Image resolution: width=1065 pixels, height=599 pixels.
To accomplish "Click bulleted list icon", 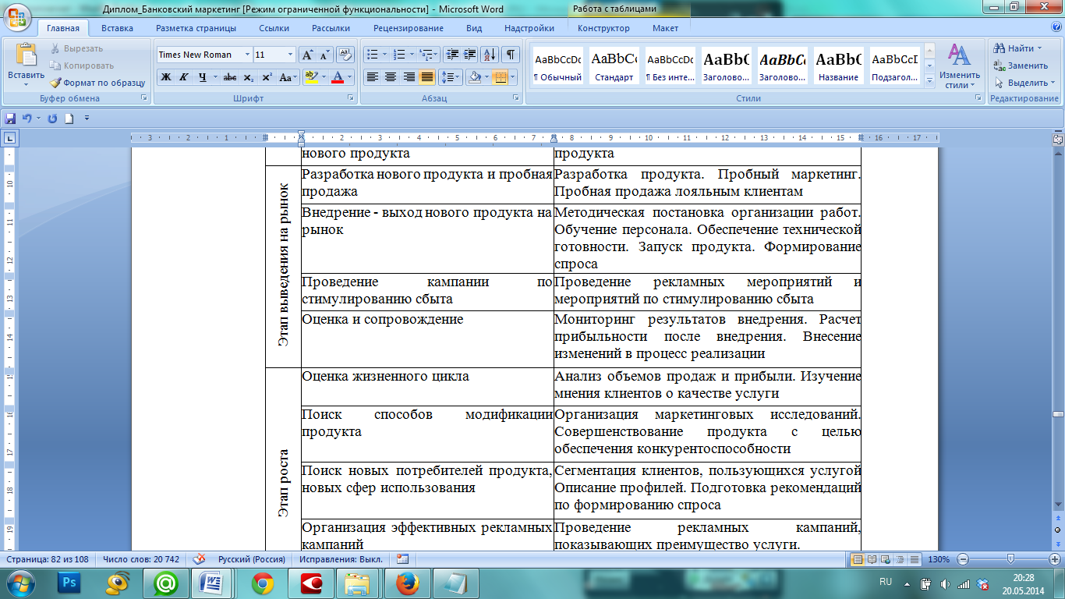I will click(371, 55).
